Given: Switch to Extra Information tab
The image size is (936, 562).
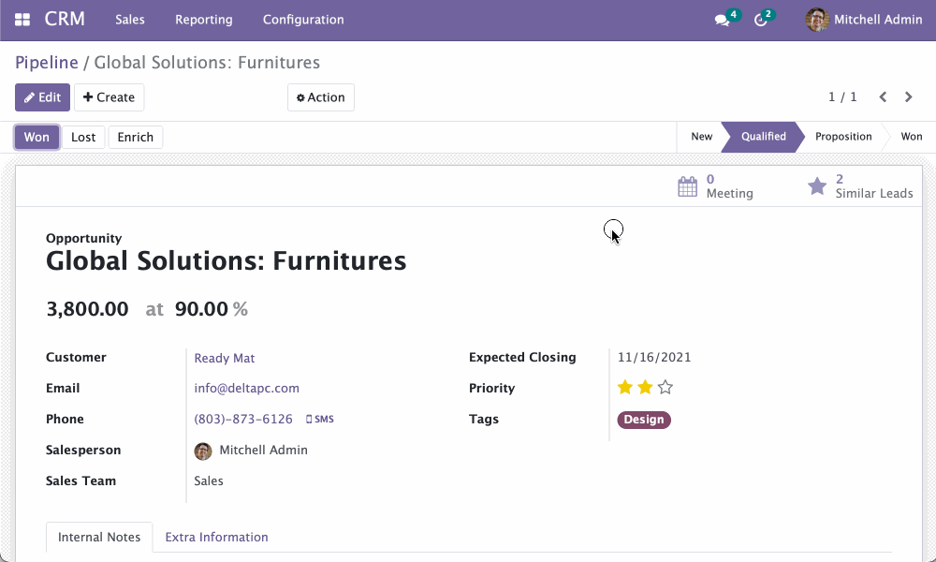Looking at the screenshot, I should (x=216, y=537).
